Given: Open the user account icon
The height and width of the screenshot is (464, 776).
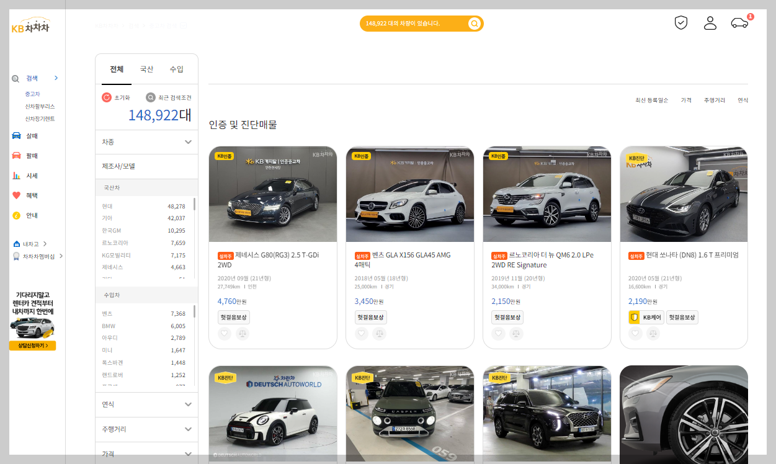Looking at the screenshot, I should (710, 23).
